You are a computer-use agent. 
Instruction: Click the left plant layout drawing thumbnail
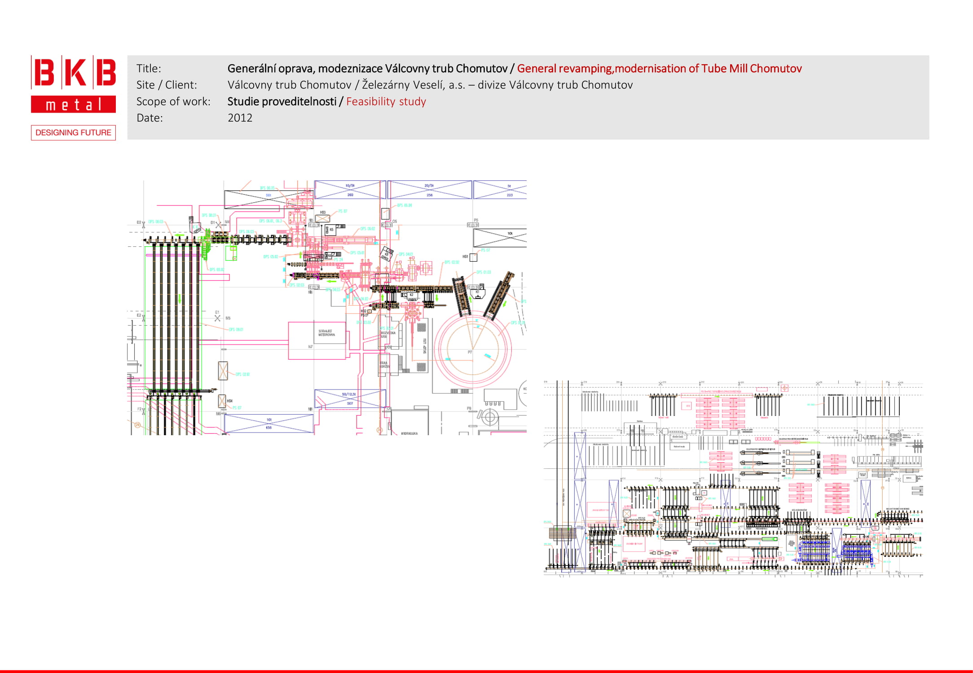[x=327, y=307]
